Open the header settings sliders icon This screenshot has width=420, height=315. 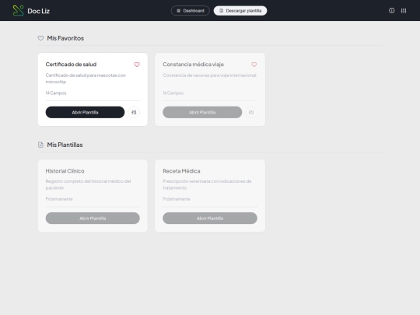[404, 11]
